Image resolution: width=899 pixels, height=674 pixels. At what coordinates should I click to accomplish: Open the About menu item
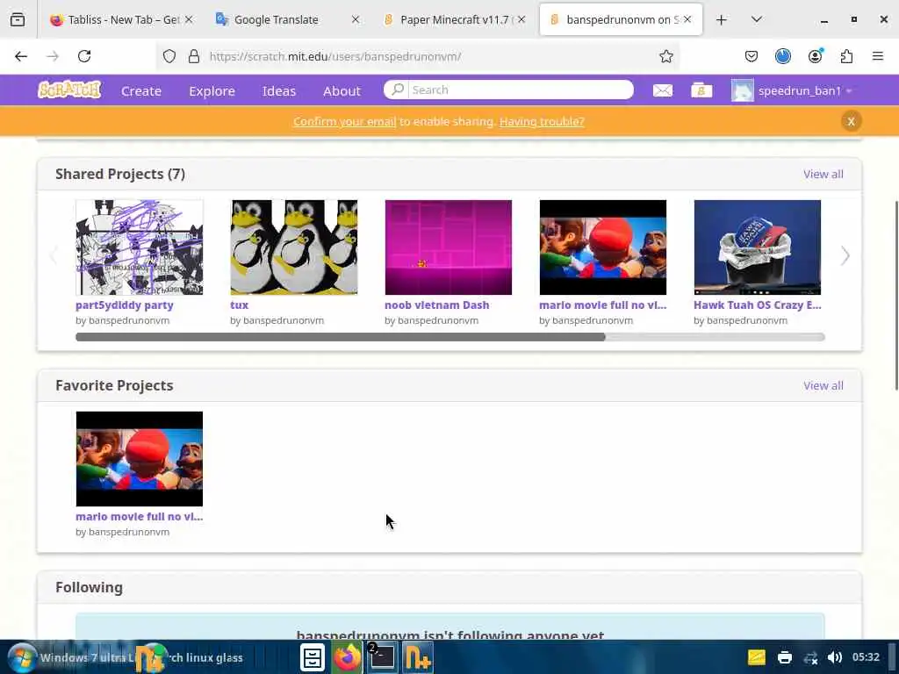click(342, 90)
